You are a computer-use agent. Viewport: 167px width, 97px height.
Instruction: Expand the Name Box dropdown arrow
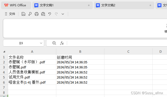(41, 43)
